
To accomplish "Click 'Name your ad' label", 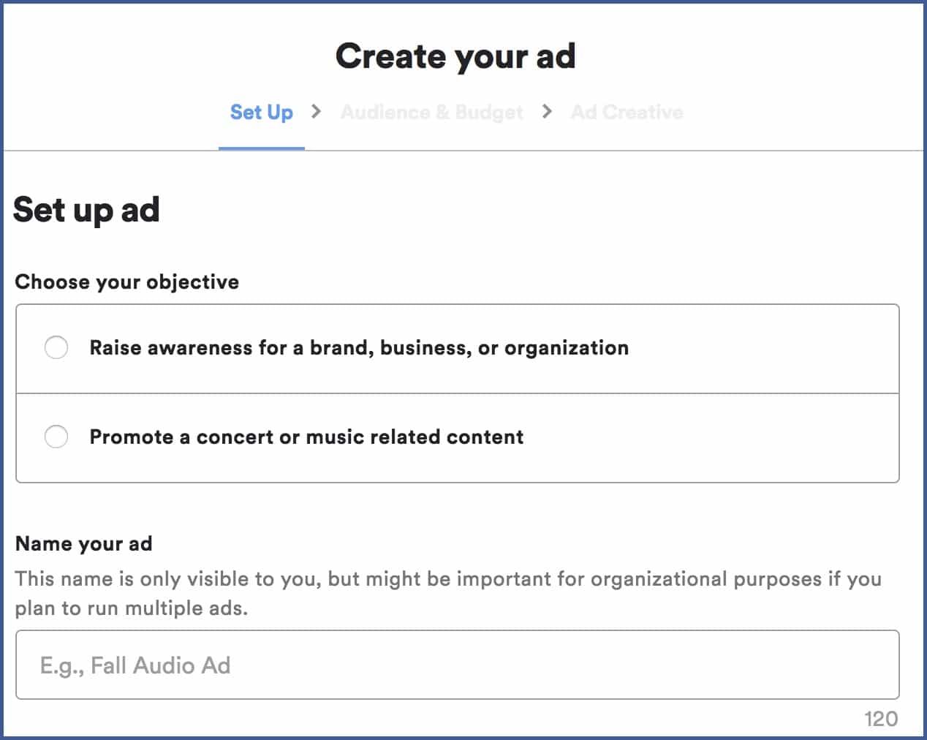I will pyautogui.click(x=84, y=543).
